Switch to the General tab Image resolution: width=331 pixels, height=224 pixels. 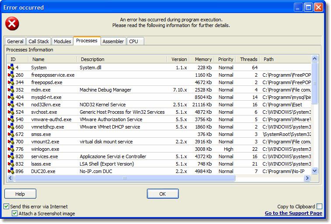tap(15, 41)
